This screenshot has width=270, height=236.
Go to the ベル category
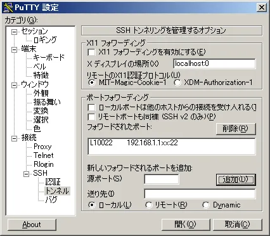39,67
